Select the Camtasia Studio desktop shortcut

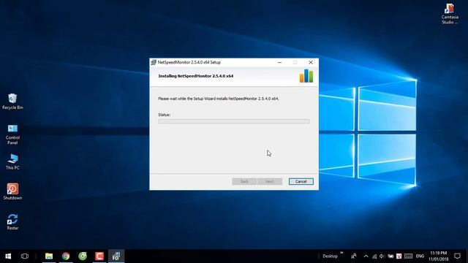click(x=450, y=14)
